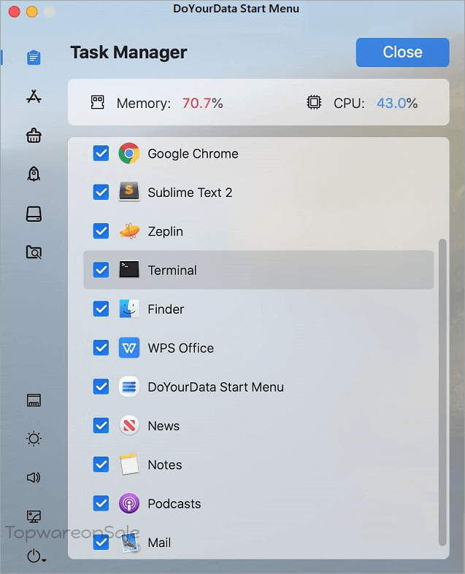Click the Mail app icon
Screen dimensions: 465x574
pyautogui.click(x=130, y=543)
